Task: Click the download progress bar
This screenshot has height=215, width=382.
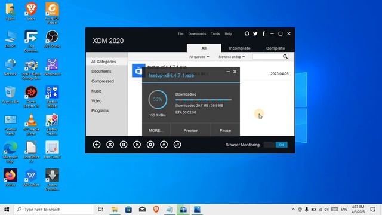Action: coord(204,100)
